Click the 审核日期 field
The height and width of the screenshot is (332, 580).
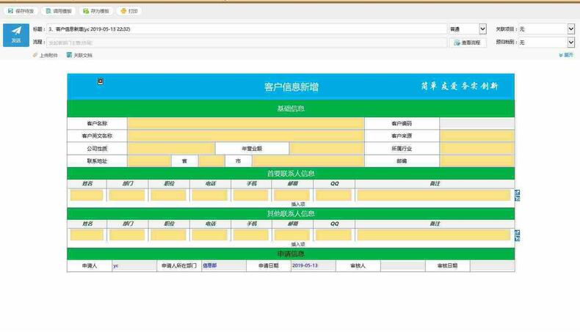coord(493,266)
